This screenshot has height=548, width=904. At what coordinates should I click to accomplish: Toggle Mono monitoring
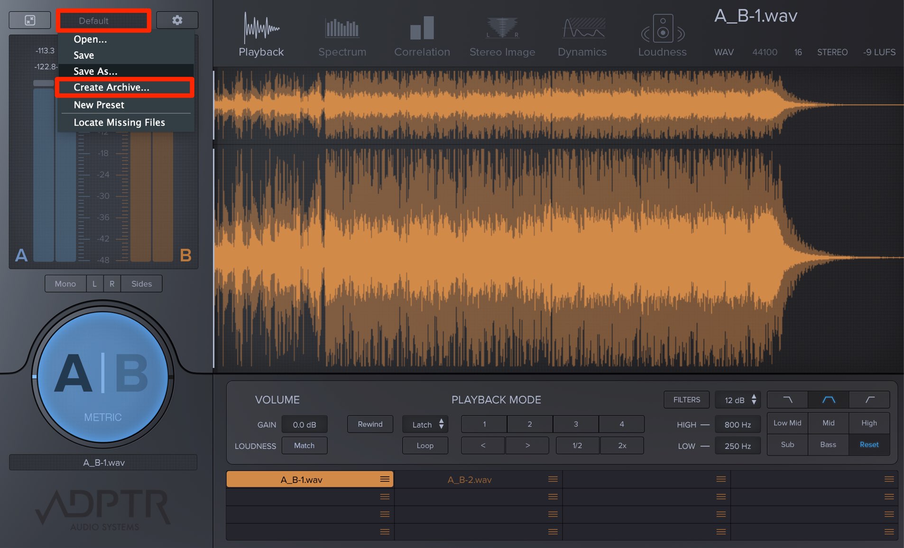[65, 283]
